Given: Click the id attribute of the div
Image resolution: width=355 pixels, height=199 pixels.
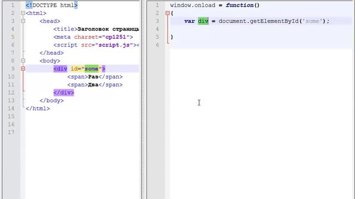Looking at the screenshot, I should point(74,69).
